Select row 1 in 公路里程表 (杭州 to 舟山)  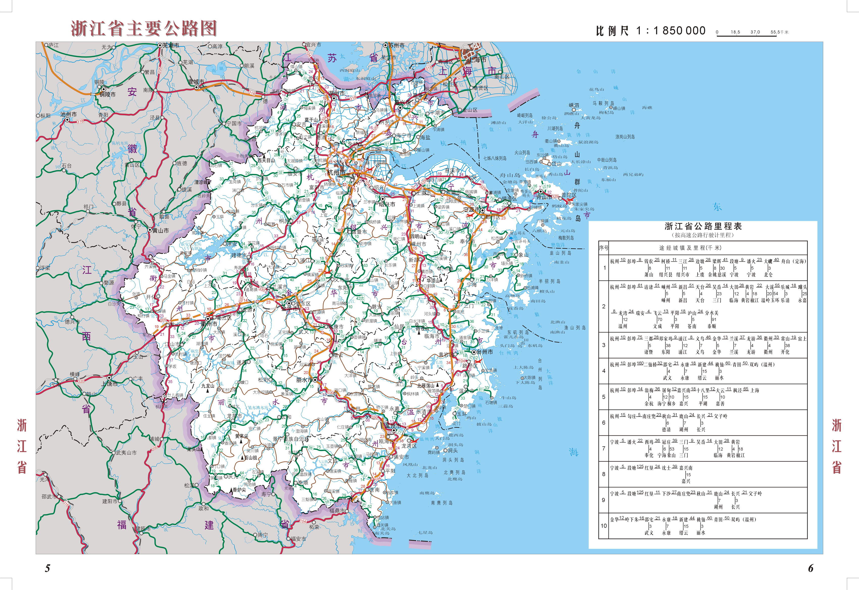(703, 268)
